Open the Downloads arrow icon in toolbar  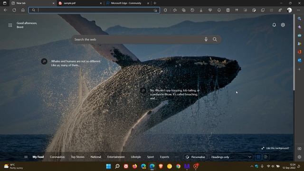coord(201,10)
